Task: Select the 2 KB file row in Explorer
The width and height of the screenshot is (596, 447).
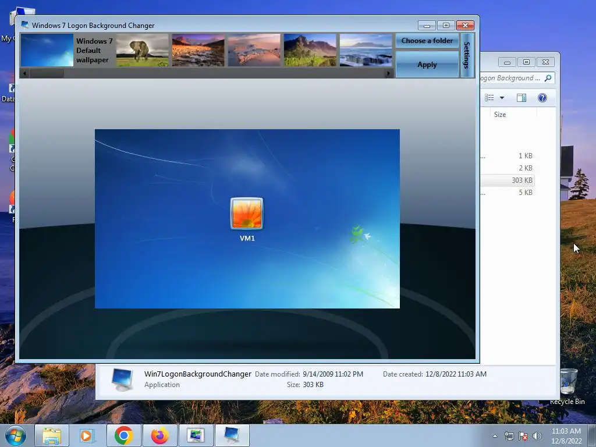Action: (507, 168)
